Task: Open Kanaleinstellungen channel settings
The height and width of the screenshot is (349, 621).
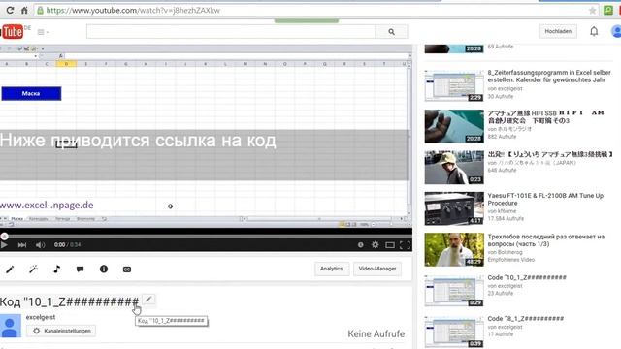Action: pos(61,331)
